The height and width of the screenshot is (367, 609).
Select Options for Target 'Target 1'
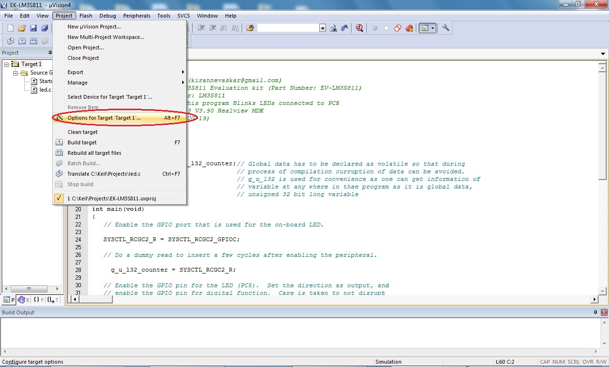pyautogui.click(x=104, y=118)
